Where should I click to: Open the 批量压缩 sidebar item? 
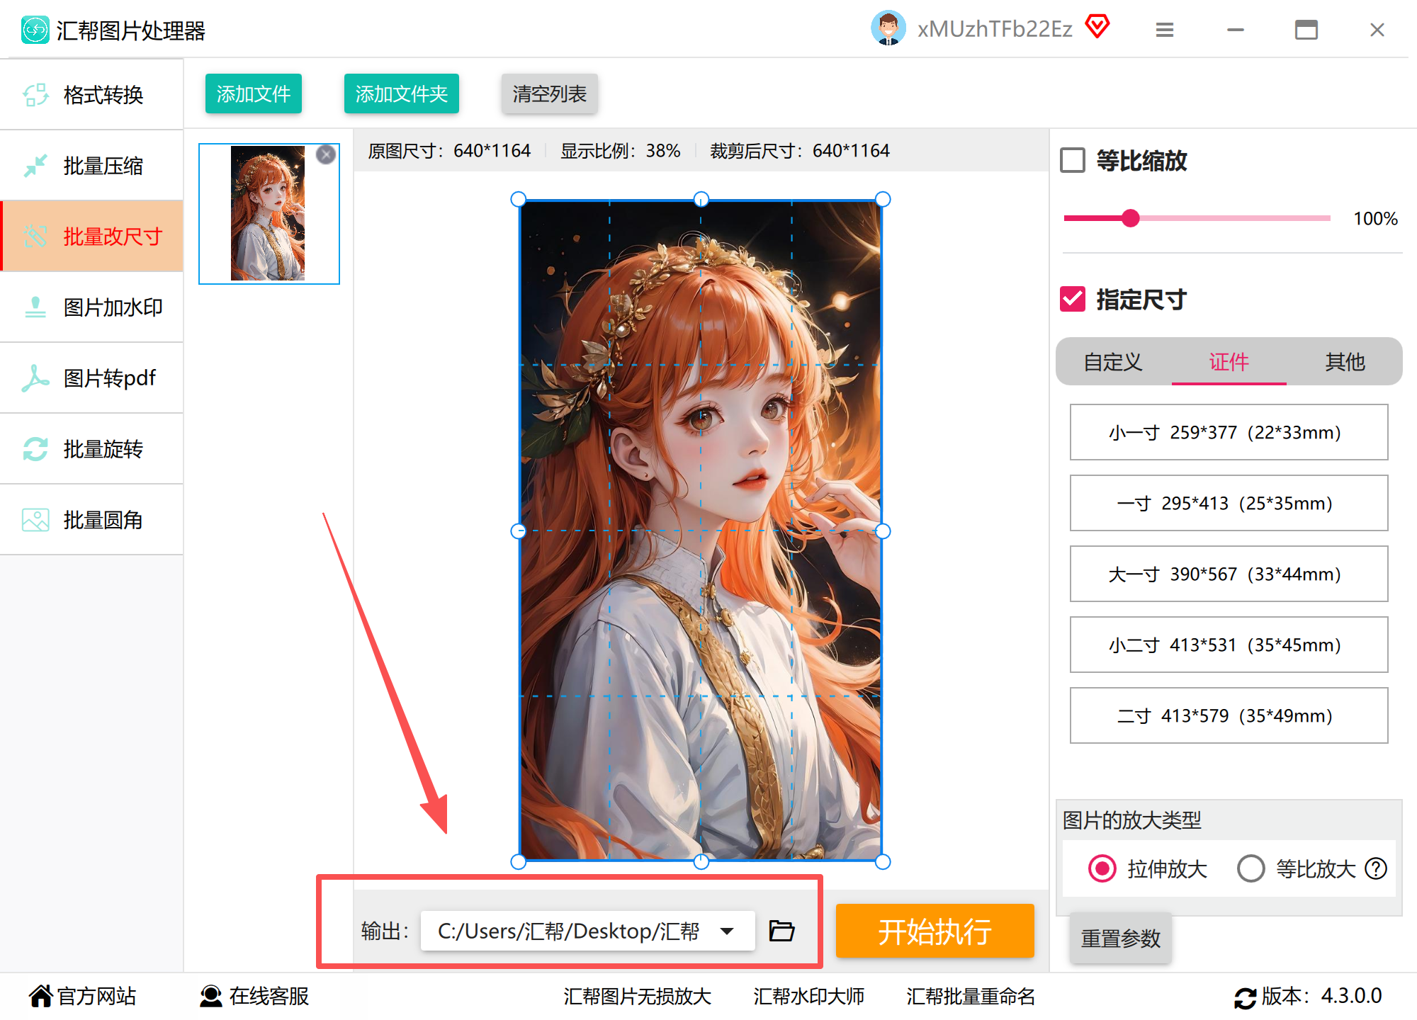92,166
